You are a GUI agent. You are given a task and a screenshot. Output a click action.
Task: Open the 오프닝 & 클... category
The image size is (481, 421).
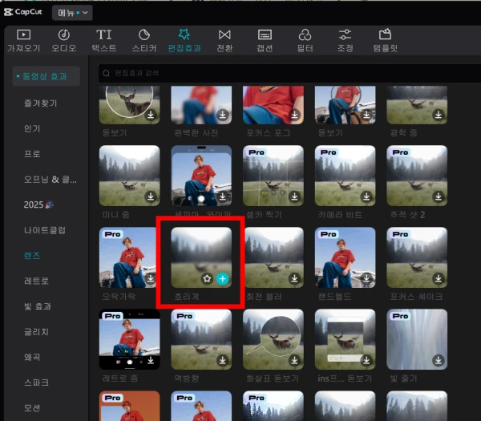pyautogui.click(x=51, y=180)
